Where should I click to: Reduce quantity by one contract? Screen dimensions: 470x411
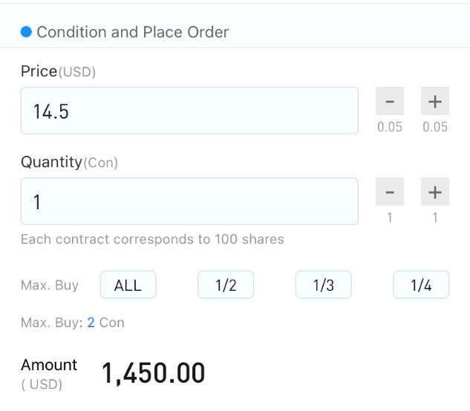tap(390, 191)
